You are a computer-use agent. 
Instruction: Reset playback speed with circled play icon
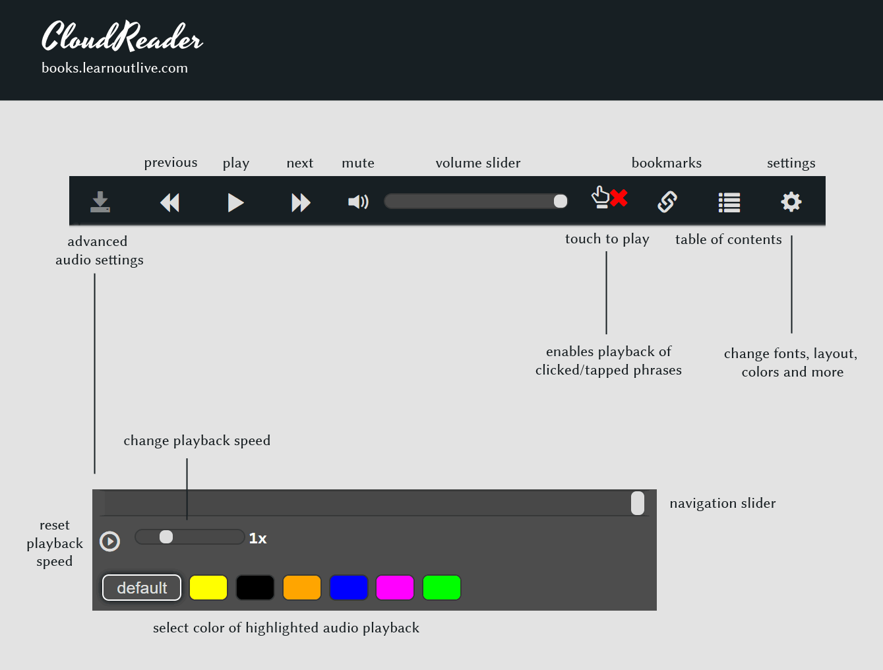tap(109, 541)
